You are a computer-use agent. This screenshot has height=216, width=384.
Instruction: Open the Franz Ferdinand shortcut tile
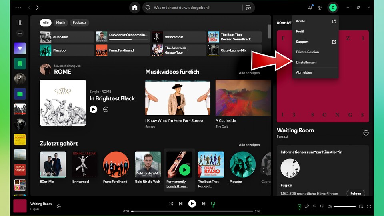click(122, 50)
